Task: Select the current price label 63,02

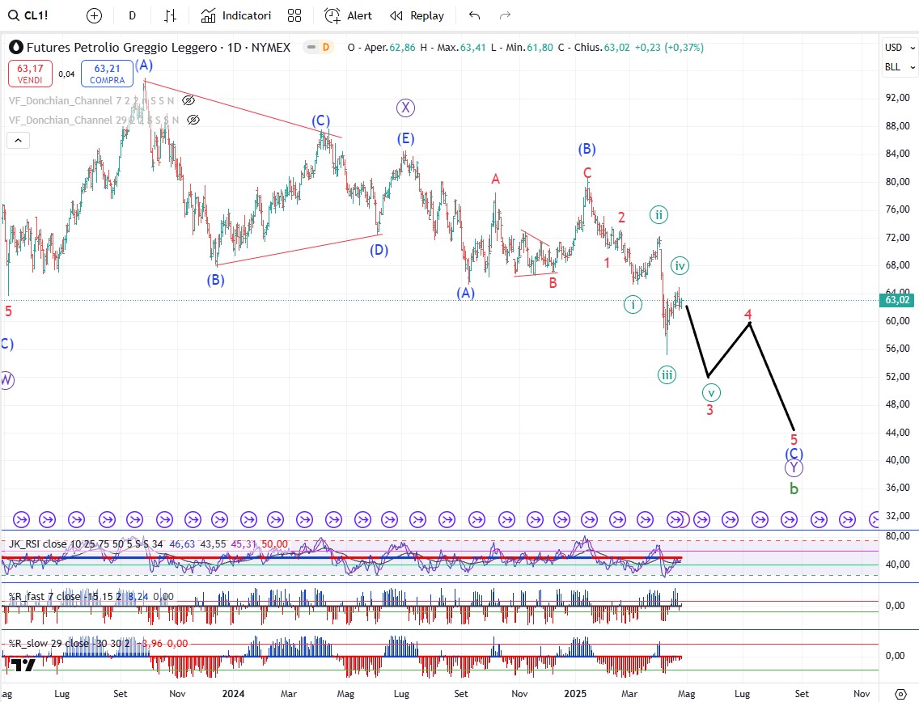Action: [896, 300]
